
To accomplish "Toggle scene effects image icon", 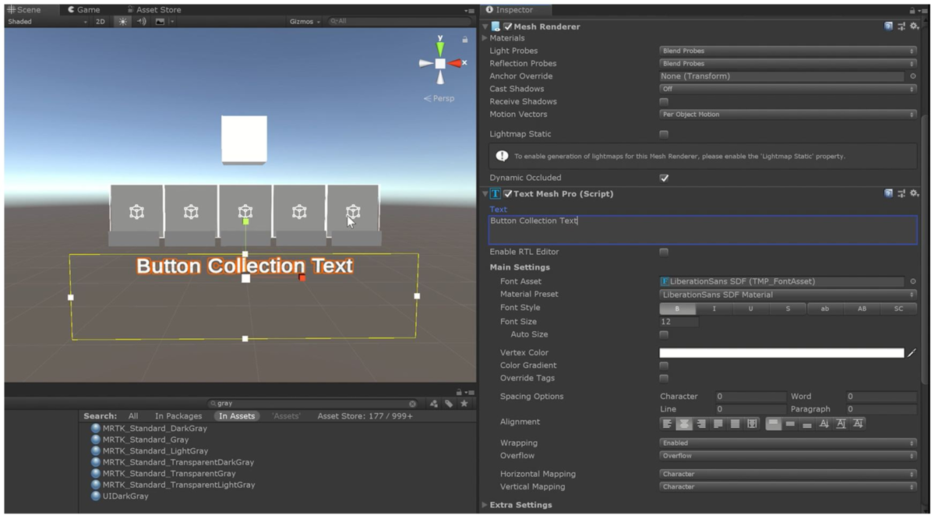I will [x=161, y=22].
